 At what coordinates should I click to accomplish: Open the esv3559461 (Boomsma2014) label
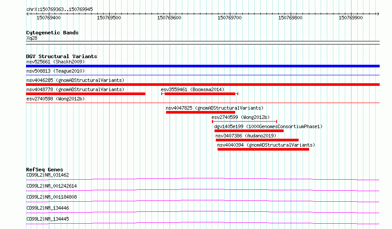[192, 89]
